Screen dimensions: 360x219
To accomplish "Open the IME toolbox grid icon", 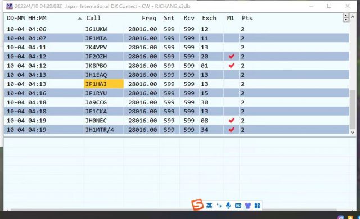I will (258, 206).
